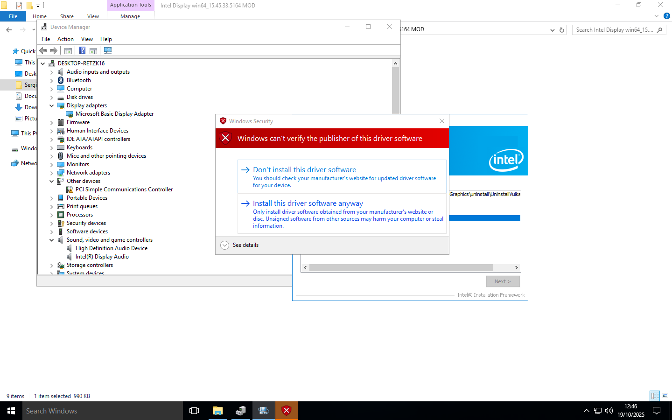Open the volume icon in system tray
The height and width of the screenshot is (420, 672).
[609, 411]
